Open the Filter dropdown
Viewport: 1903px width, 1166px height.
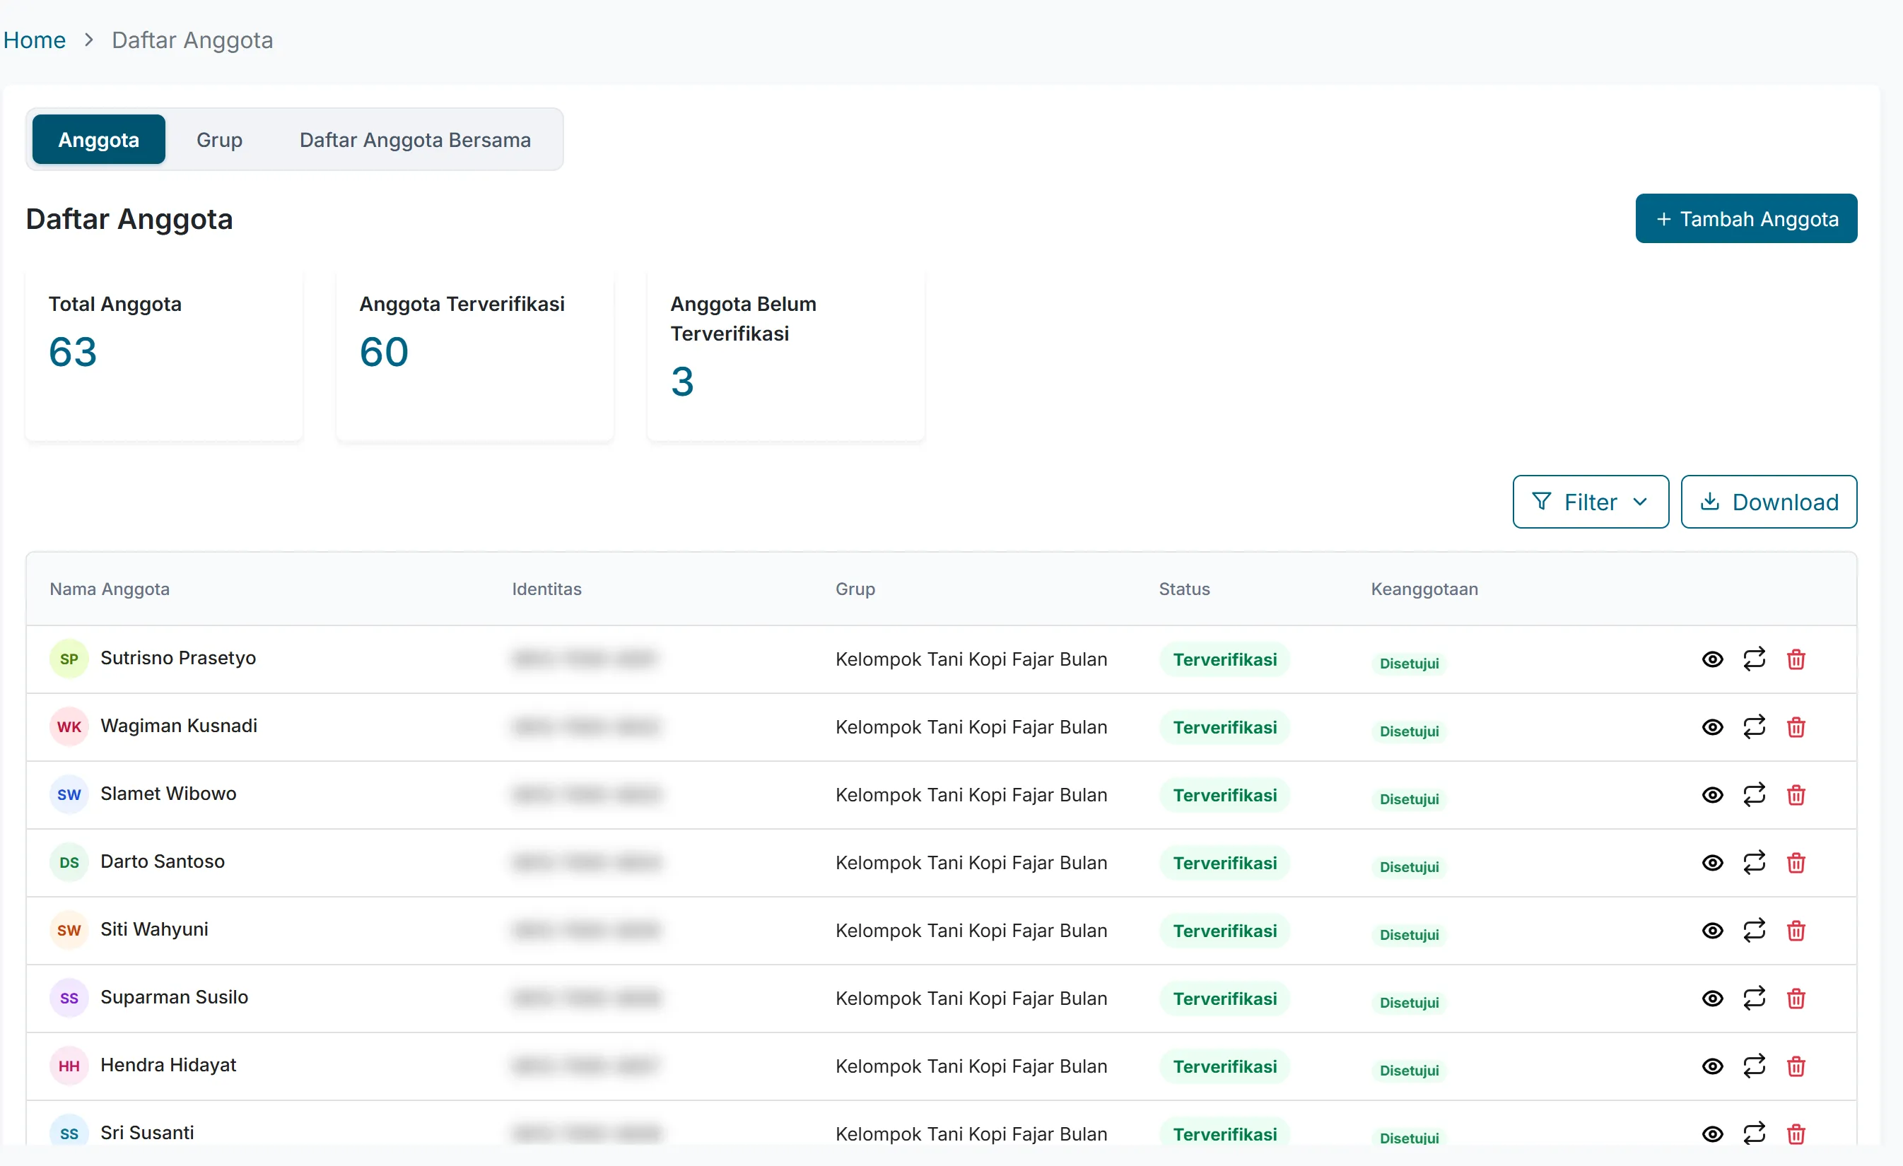tap(1591, 502)
